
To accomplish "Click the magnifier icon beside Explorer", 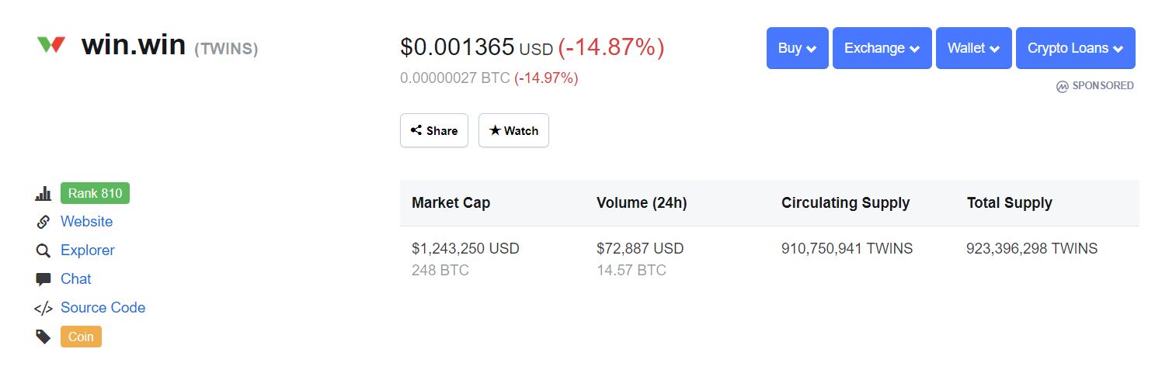I will [x=43, y=250].
